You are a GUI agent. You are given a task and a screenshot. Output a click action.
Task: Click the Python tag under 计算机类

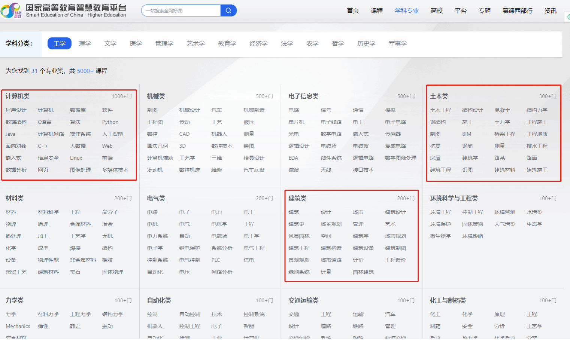[x=110, y=122]
